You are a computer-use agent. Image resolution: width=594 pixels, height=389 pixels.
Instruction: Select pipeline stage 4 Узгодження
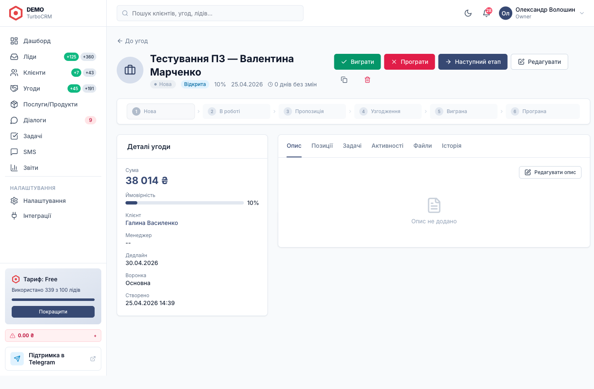point(388,111)
